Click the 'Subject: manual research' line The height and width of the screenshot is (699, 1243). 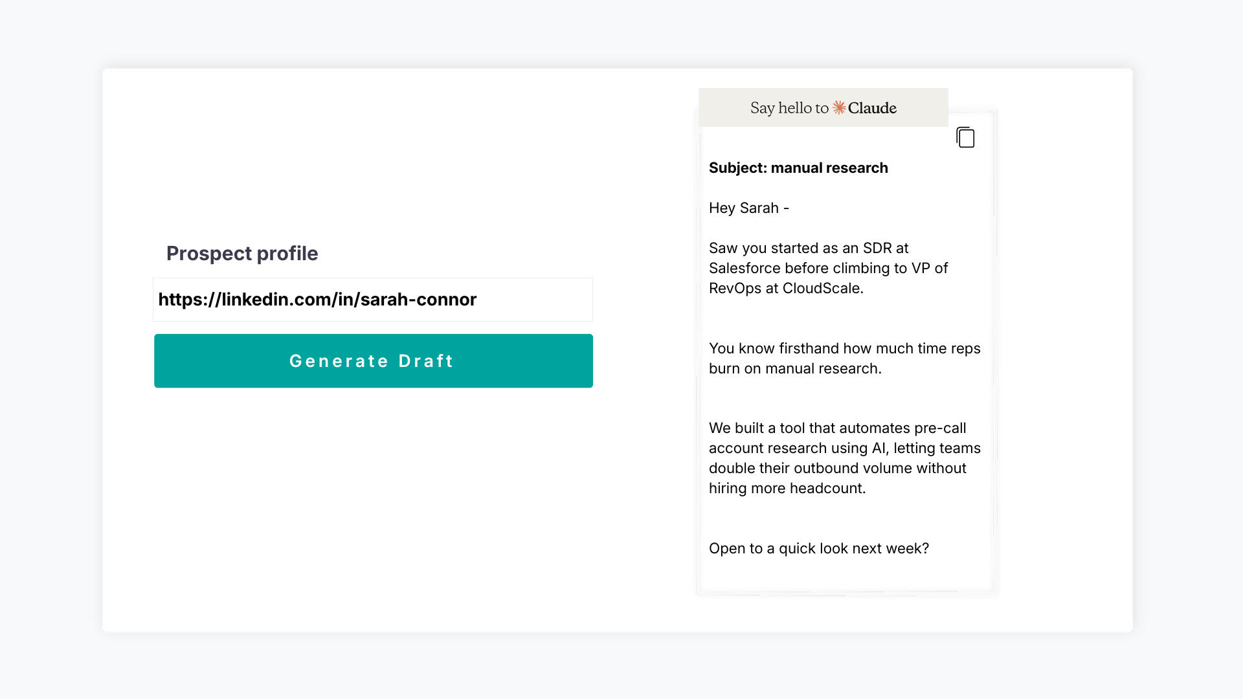(x=798, y=168)
